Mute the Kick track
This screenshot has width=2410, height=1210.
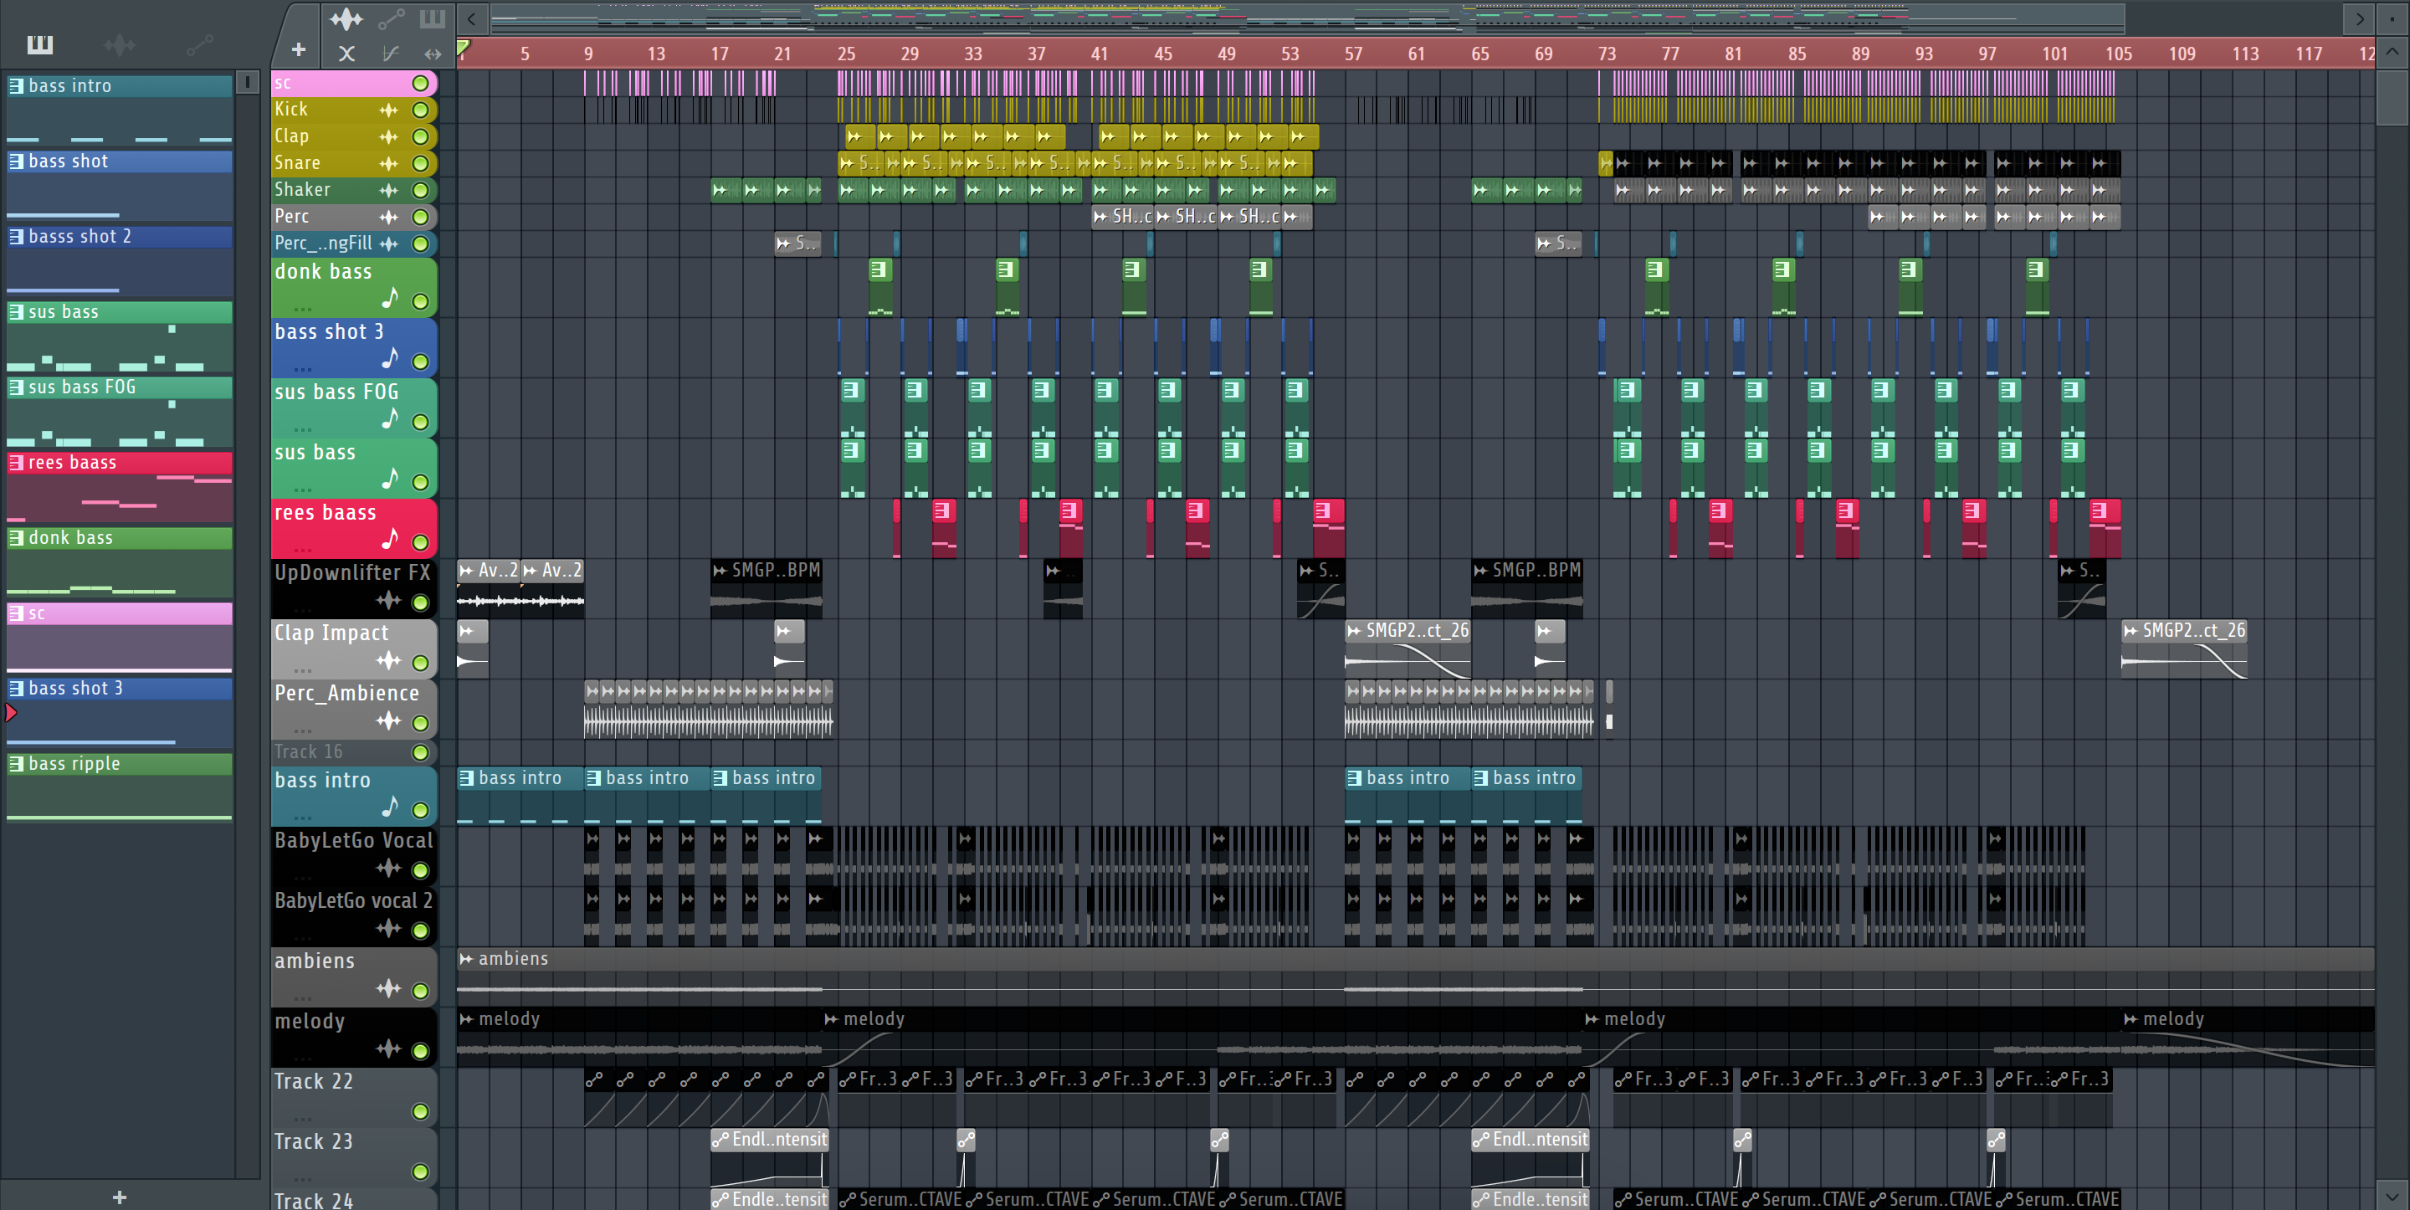click(x=421, y=110)
